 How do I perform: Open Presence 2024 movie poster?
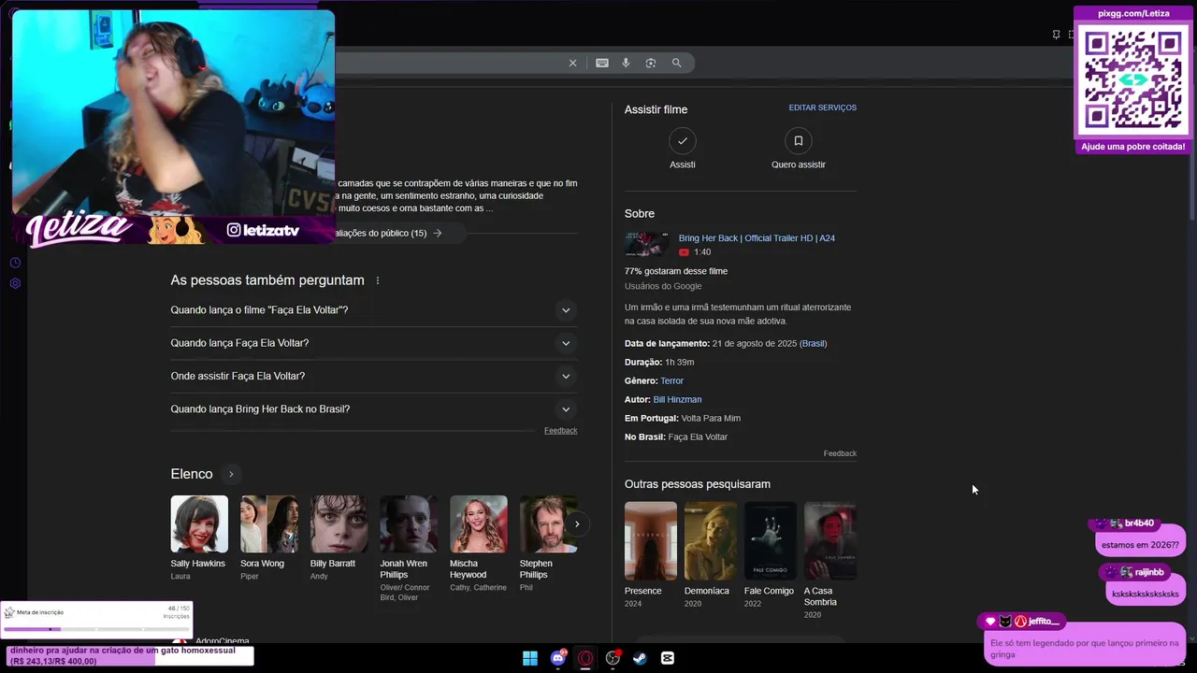(651, 540)
